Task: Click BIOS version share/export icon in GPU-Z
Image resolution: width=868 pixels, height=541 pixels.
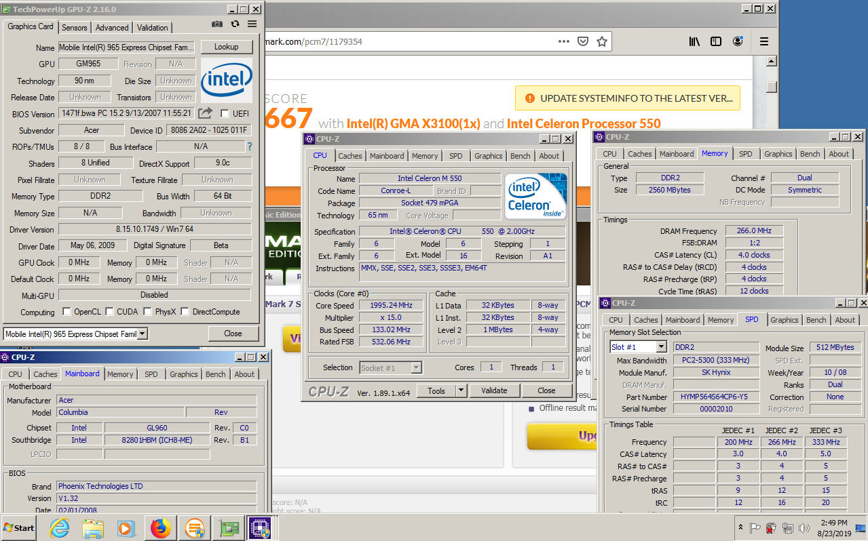Action: (x=206, y=113)
